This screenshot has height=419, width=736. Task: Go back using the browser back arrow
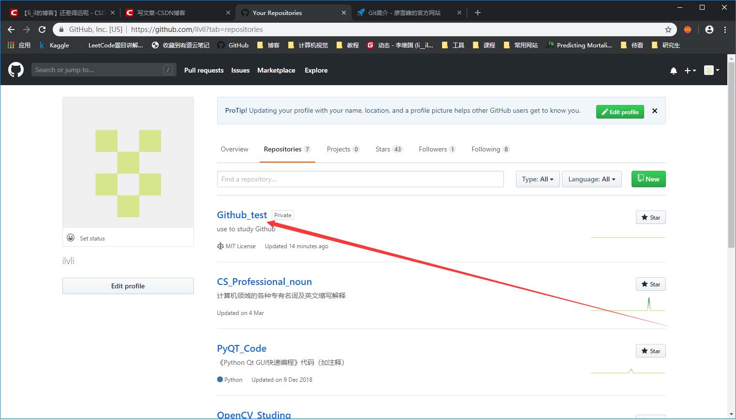click(x=11, y=29)
